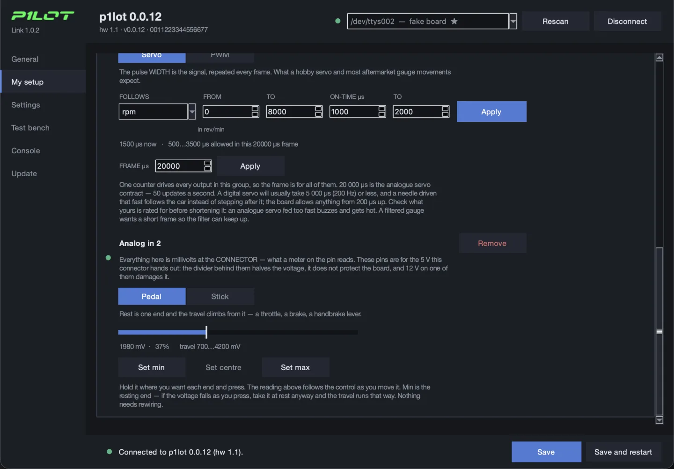Click the P1LOT logo
Viewport: 674px width, 469px height.
(x=43, y=16)
